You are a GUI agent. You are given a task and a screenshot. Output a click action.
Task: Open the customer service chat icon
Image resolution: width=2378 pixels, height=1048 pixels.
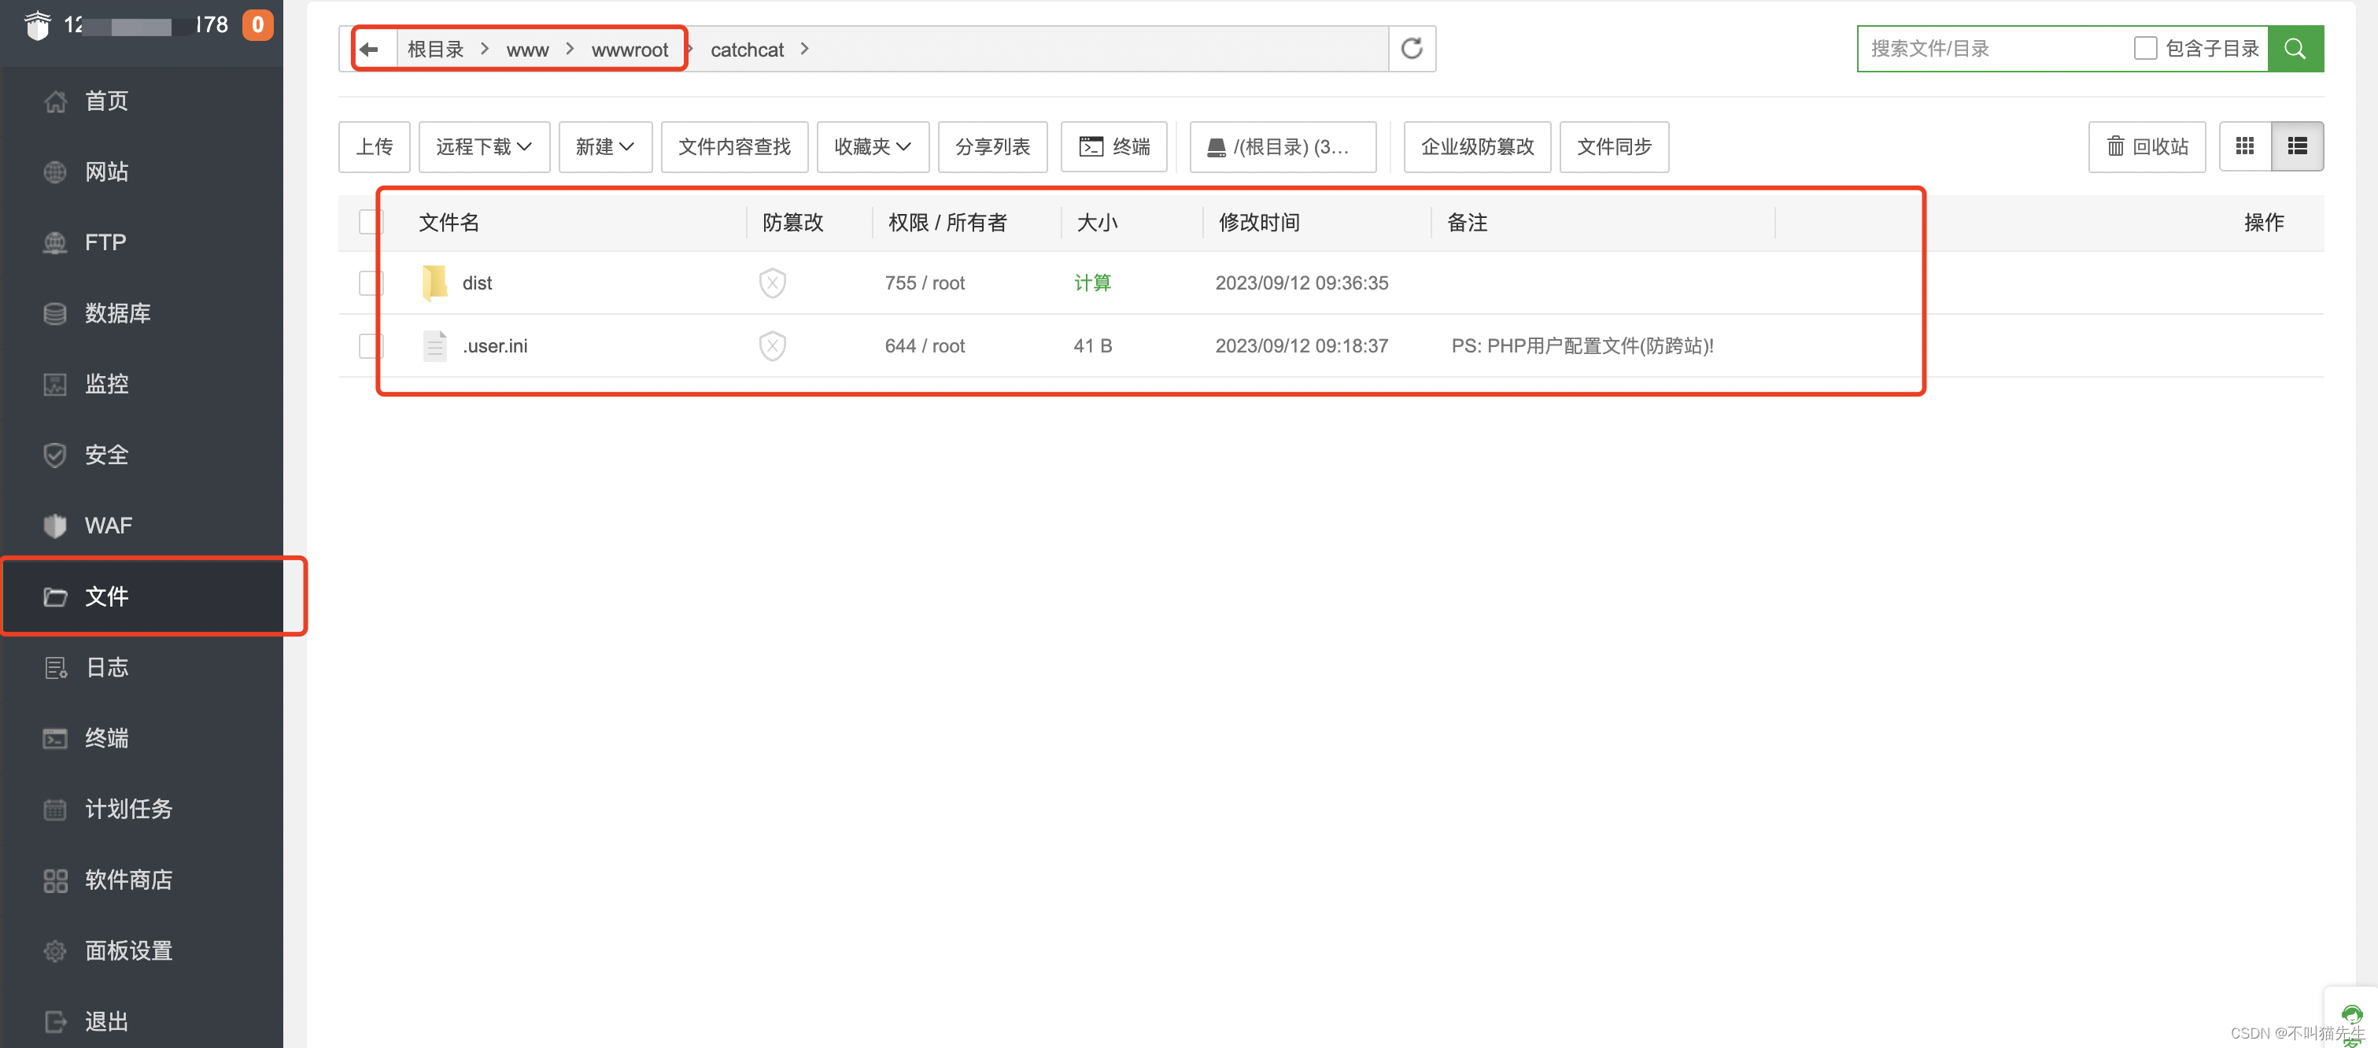(x=2351, y=1016)
